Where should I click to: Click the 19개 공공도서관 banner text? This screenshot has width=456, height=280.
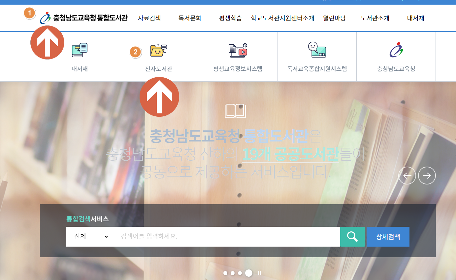click(290, 154)
